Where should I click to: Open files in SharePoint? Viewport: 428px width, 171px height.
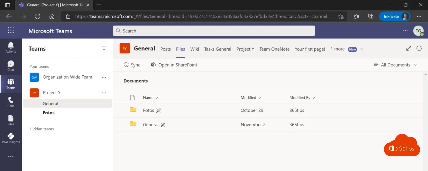174,65
